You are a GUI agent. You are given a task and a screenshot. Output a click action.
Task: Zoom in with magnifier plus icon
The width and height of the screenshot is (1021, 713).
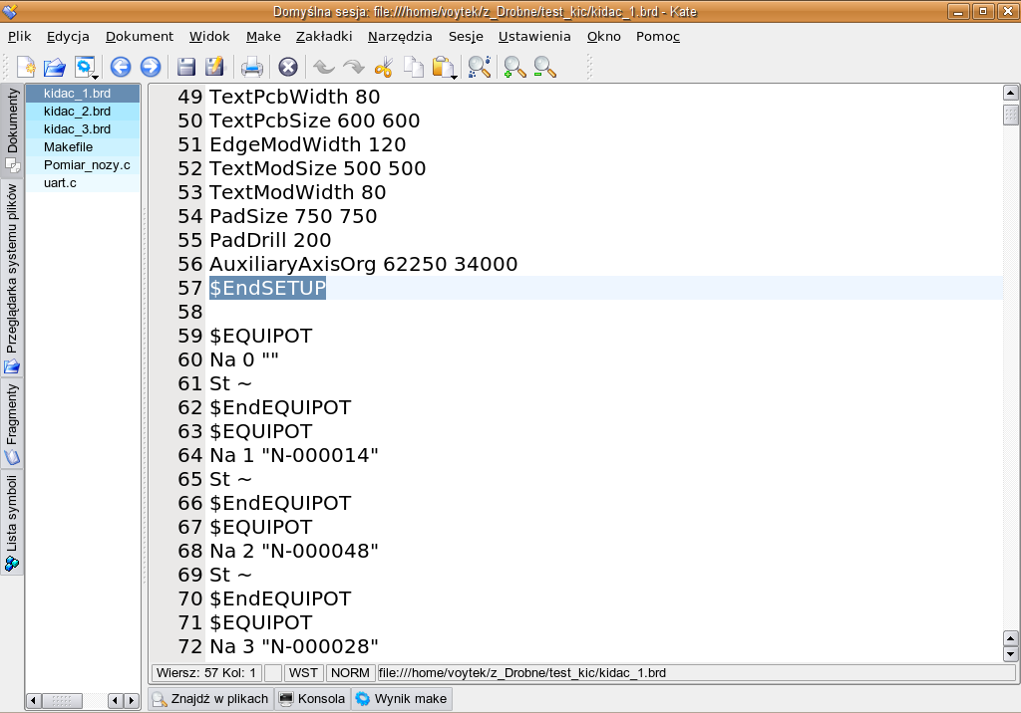515,67
